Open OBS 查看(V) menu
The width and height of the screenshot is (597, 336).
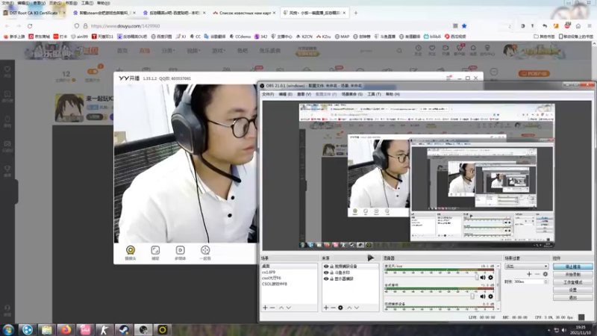[x=304, y=94]
